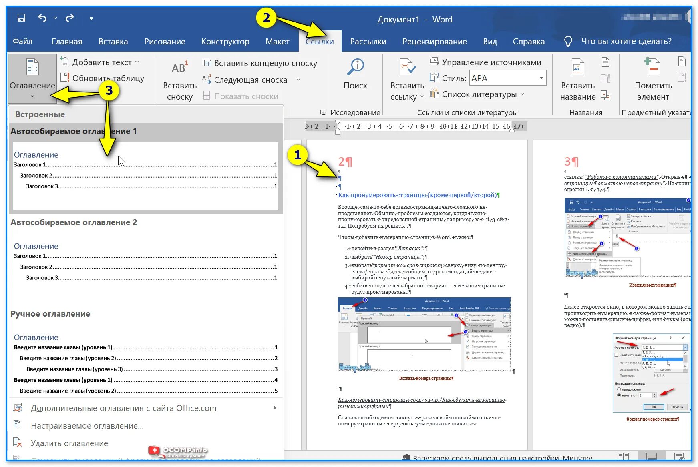Open the Поиск research tool

[x=355, y=74]
